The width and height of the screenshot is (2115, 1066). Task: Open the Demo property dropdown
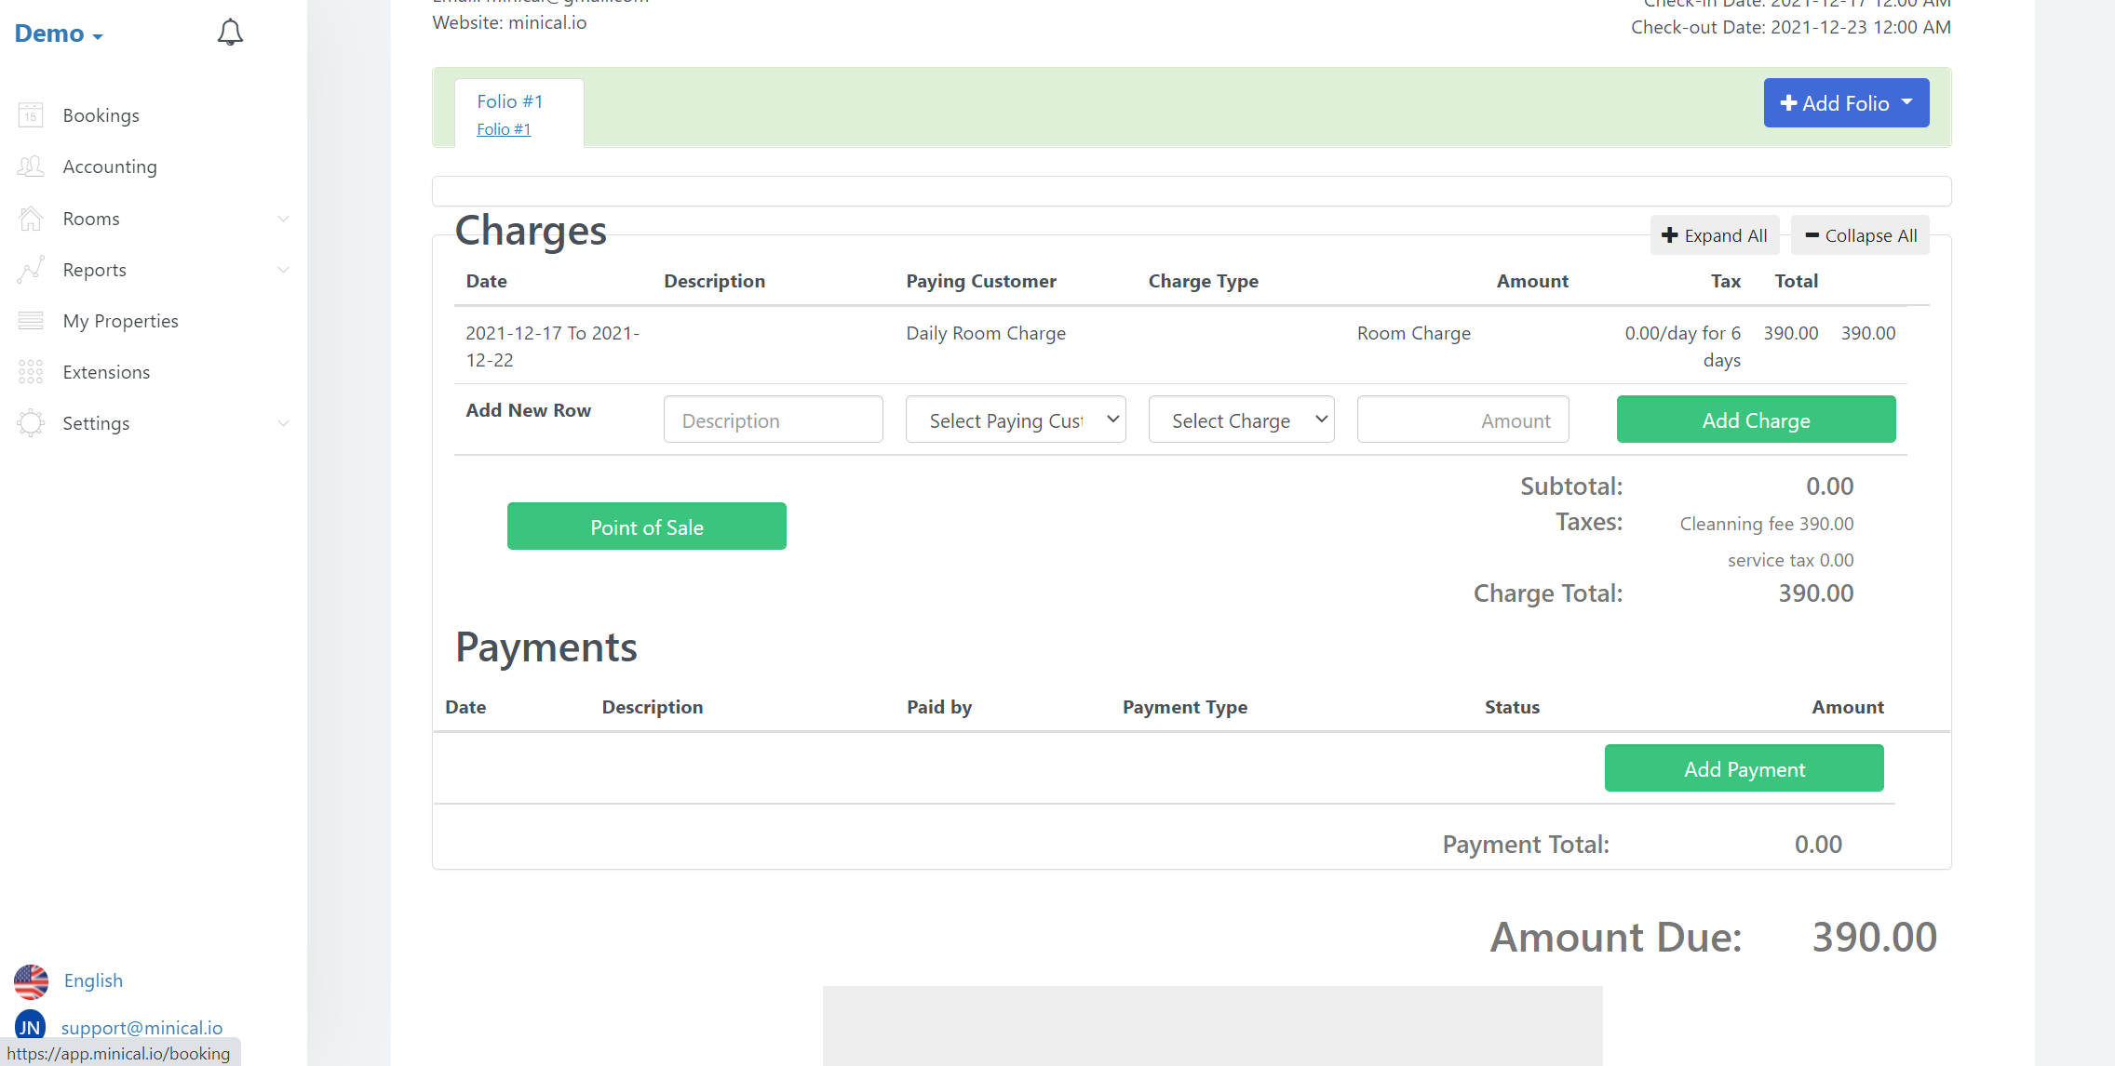(59, 34)
